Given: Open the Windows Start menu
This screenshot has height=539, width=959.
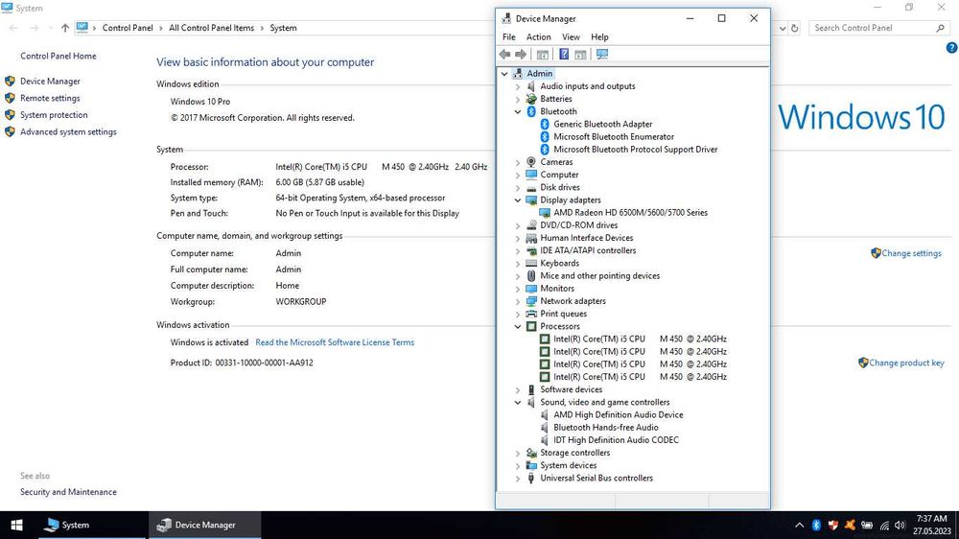Looking at the screenshot, I should tap(16, 525).
